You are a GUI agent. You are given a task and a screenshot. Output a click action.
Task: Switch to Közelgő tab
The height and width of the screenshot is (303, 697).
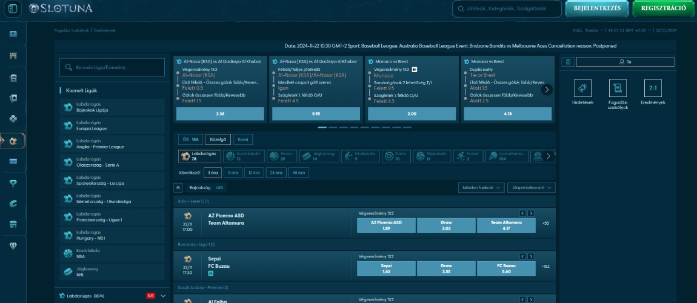pos(218,139)
